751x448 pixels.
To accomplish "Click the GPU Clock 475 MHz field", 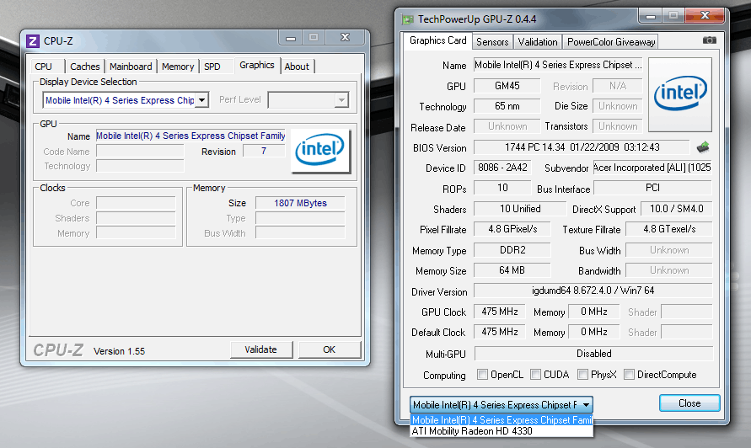I will coord(500,312).
